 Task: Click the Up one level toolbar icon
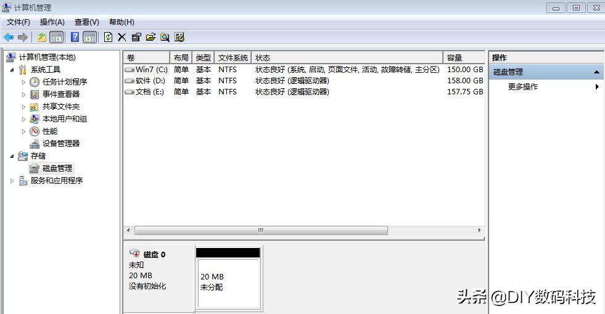(x=42, y=37)
